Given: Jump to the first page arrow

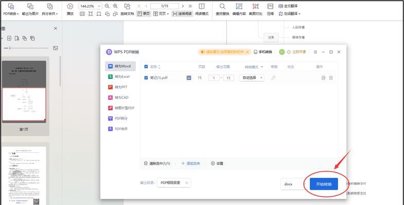Looking at the screenshot, I should [139, 6].
